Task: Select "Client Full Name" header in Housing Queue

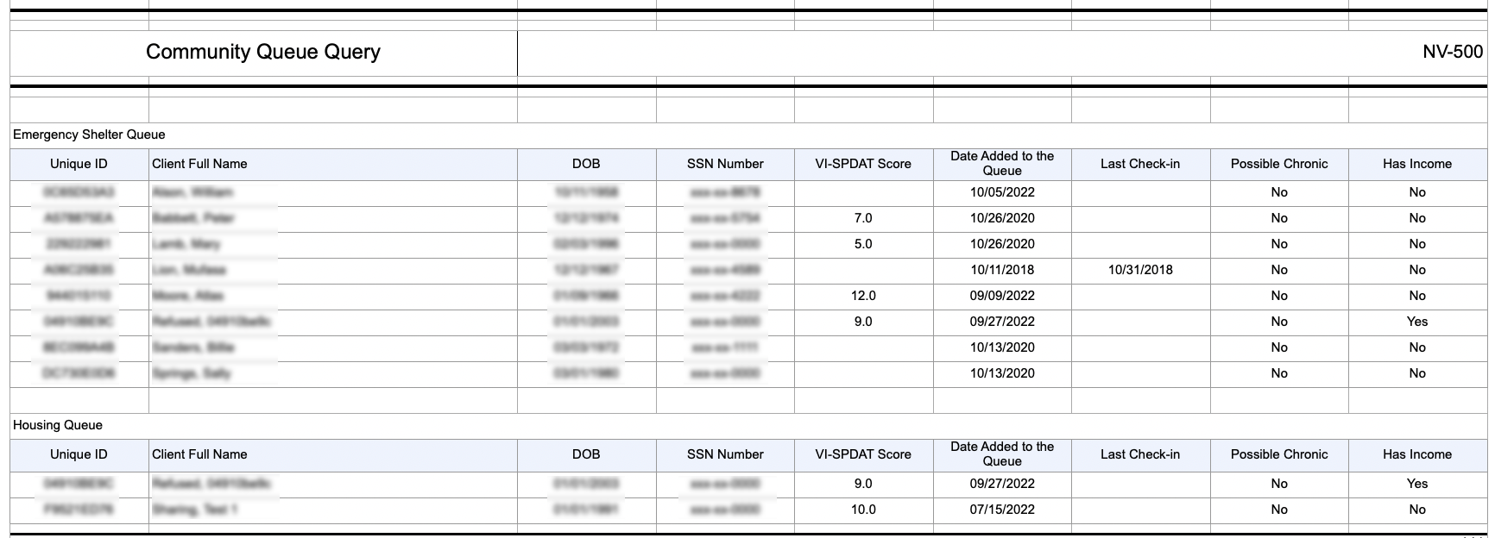Action: coord(199,454)
